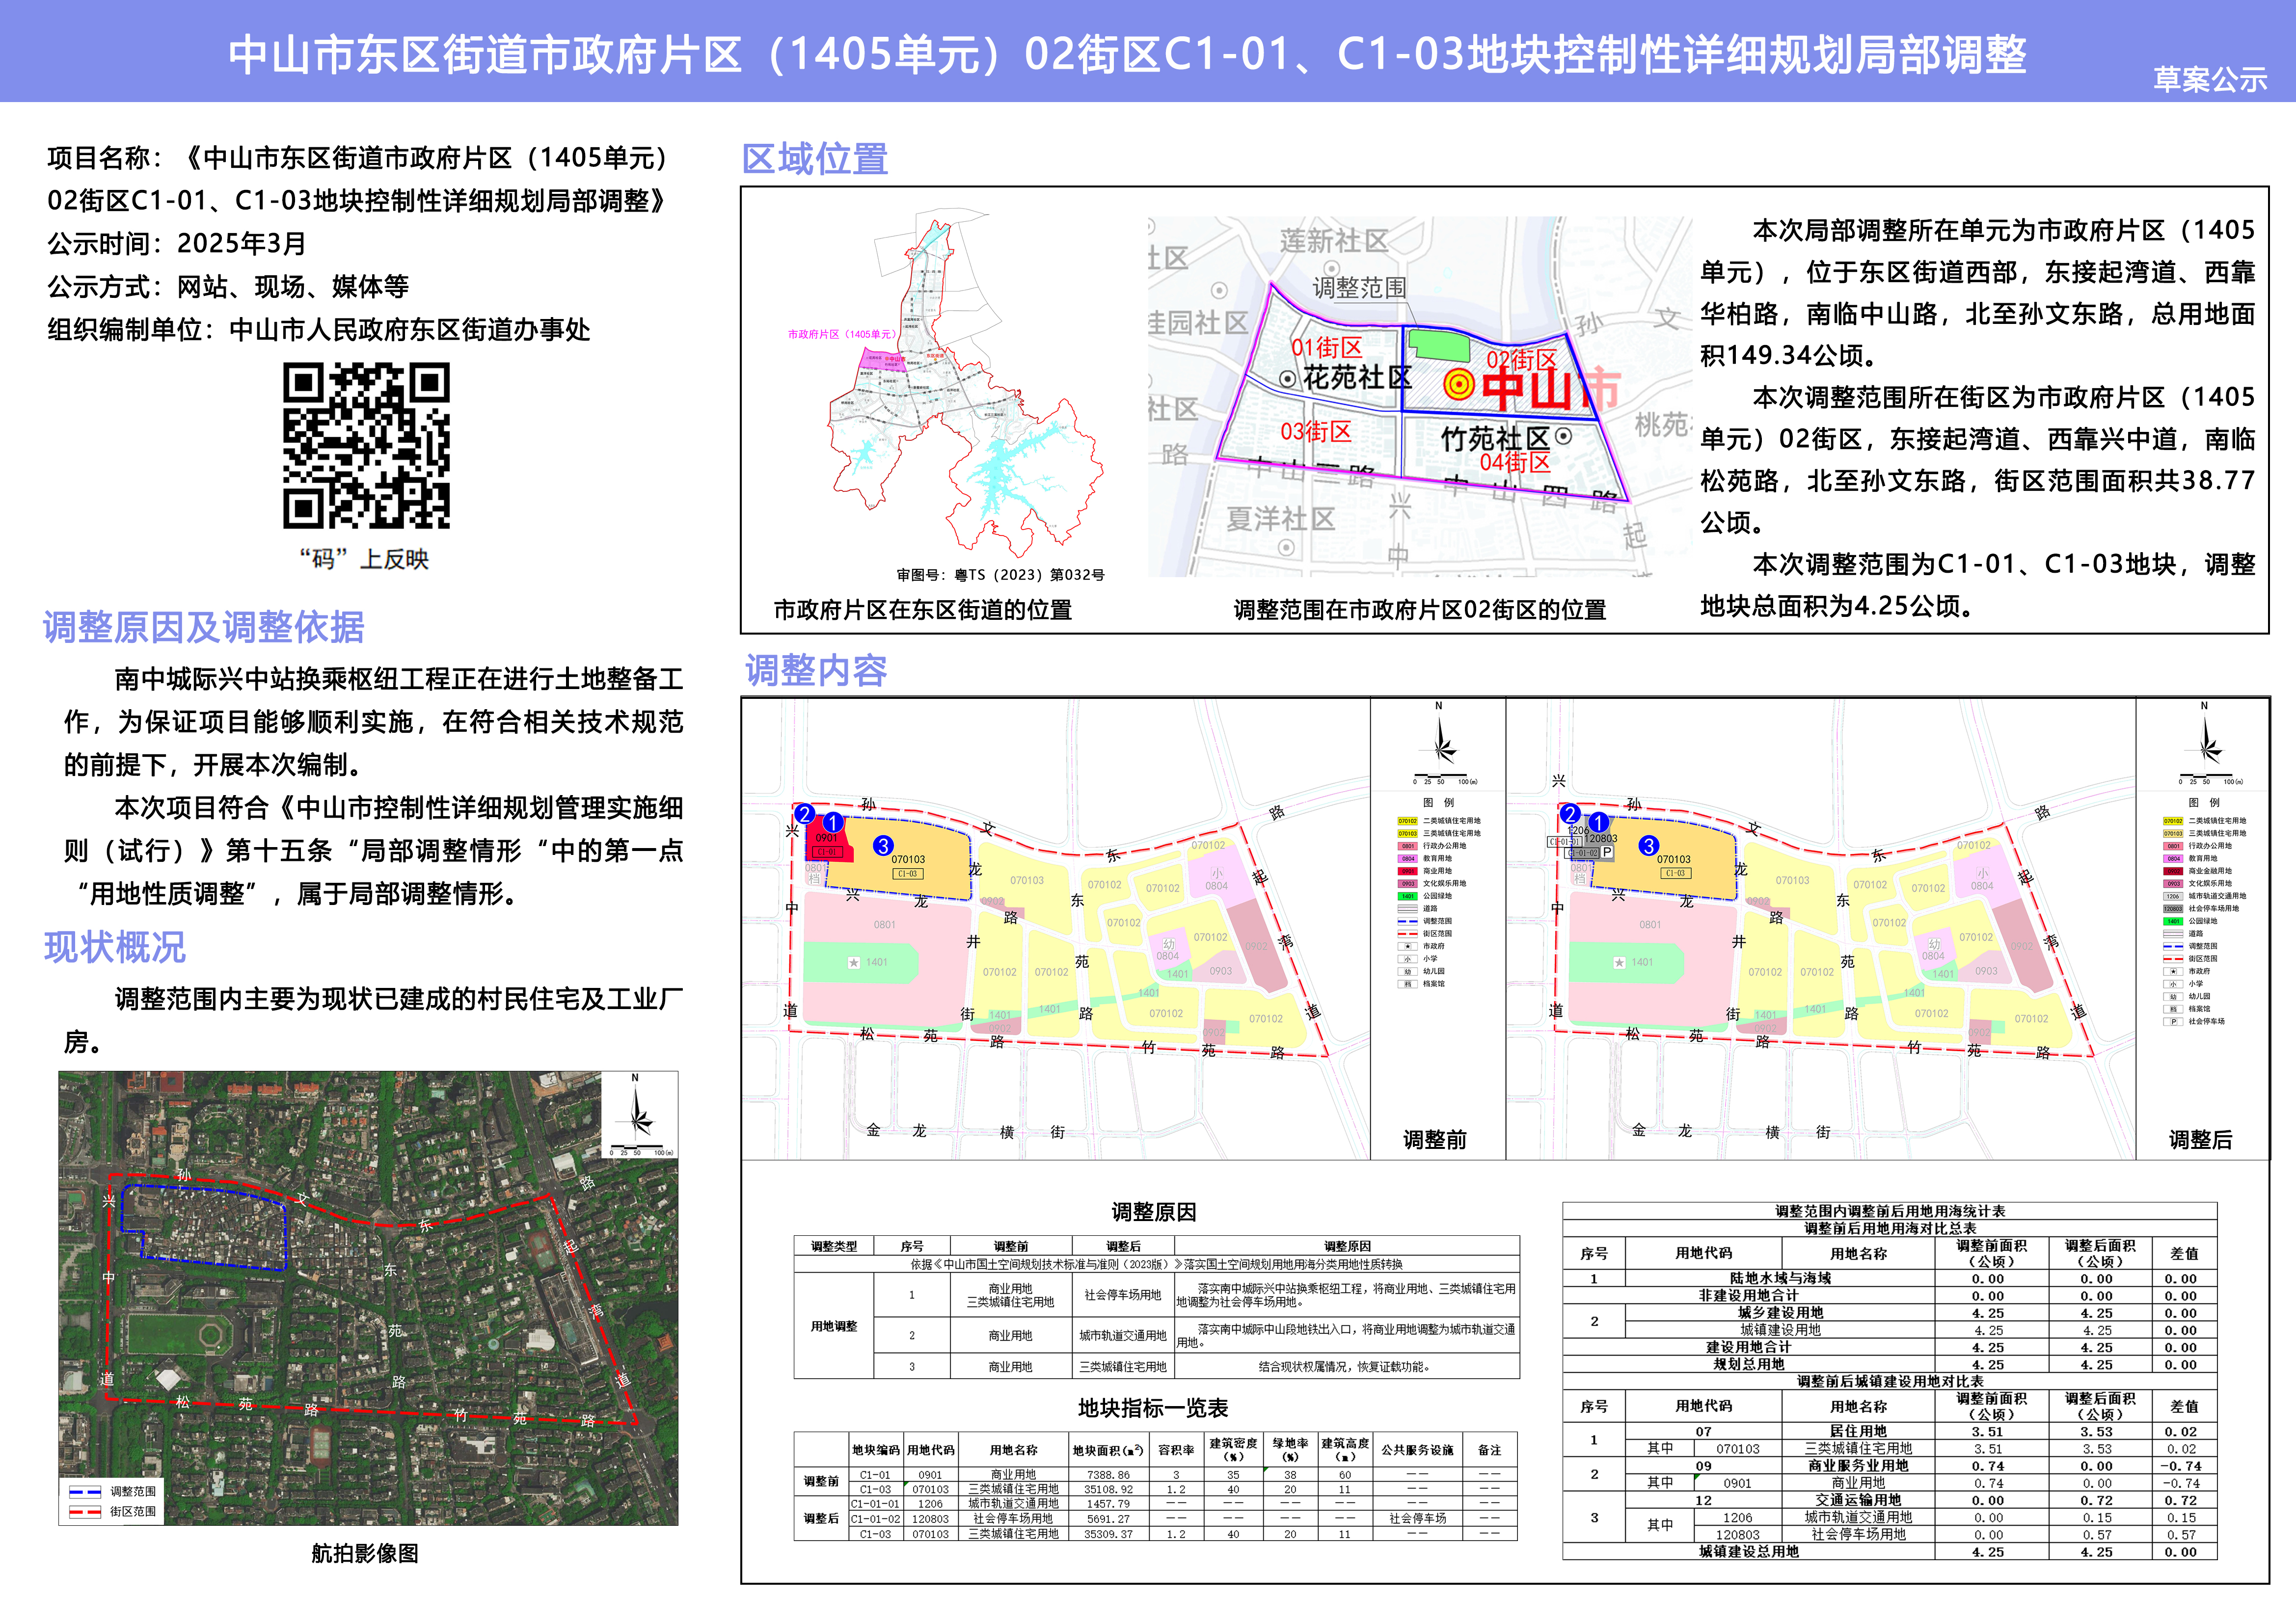
Task: Click the red bullseye beside 中山市 label
Action: pyautogui.click(x=1459, y=384)
